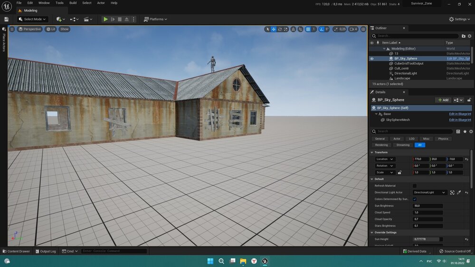Uncheck Colors Determined By Sun Position

[415, 199]
